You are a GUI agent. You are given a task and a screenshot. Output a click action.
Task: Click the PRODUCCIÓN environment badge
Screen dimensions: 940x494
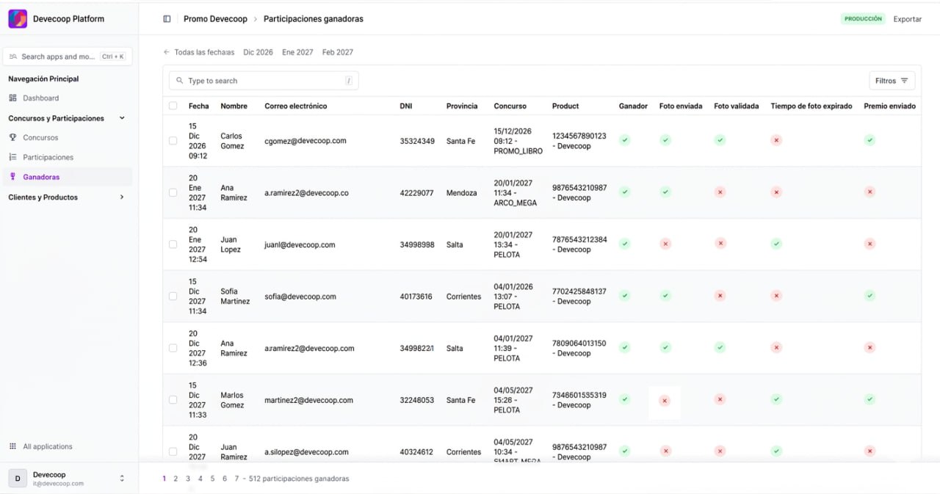pyautogui.click(x=863, y=19)
